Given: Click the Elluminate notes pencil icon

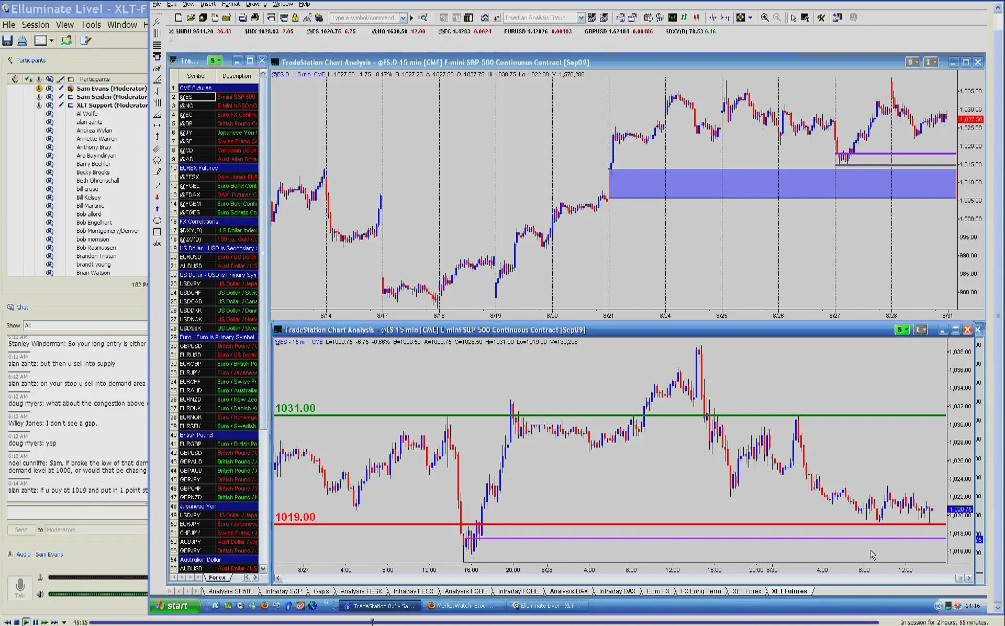Looking at the screenshot, I should coord(86,41).
